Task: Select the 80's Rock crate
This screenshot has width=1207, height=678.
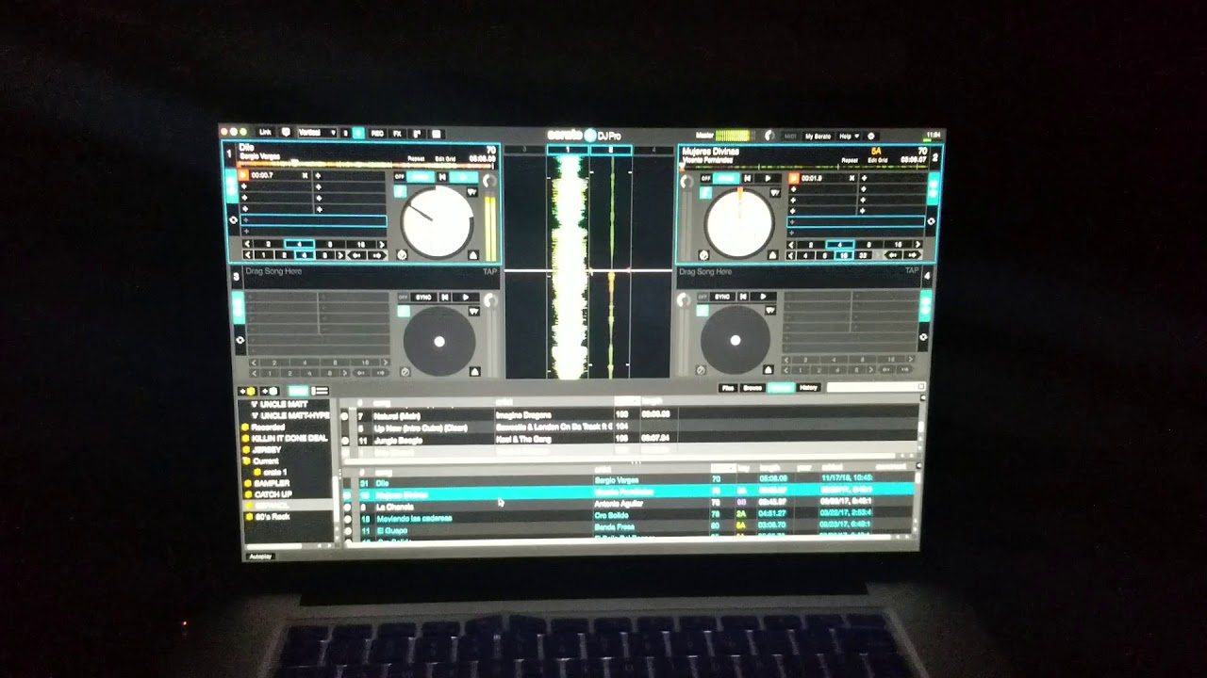Action: pos(272,517)
